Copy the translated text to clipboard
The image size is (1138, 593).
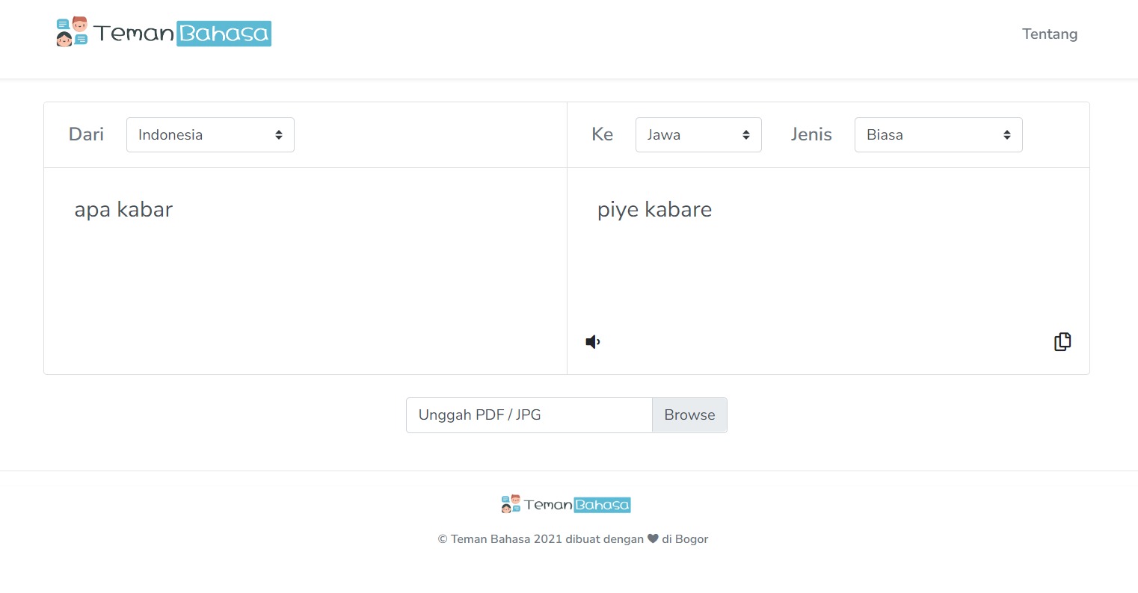coord(1062,342)
